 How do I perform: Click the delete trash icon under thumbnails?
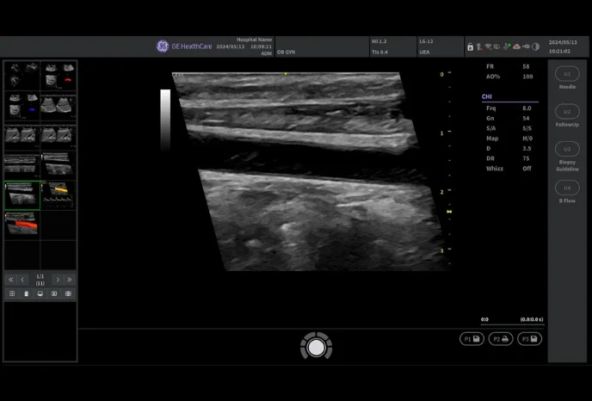tap(26, 293)
